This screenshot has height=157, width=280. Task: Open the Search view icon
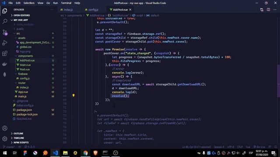tap(5, 21)
